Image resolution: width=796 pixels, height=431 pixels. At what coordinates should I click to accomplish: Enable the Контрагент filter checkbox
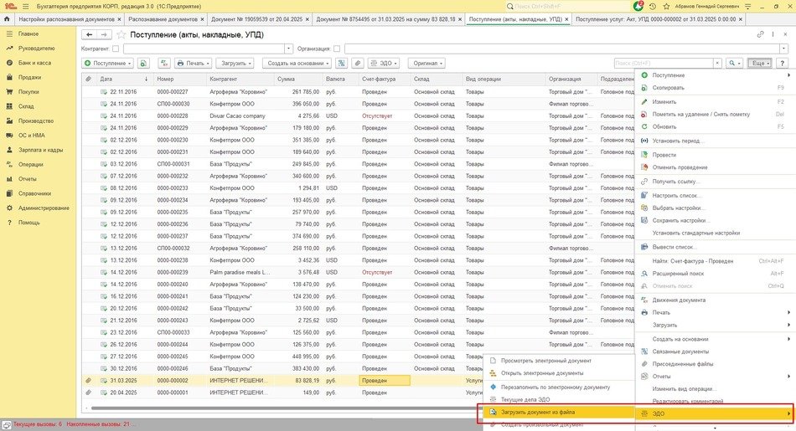(x=116, y=49)
